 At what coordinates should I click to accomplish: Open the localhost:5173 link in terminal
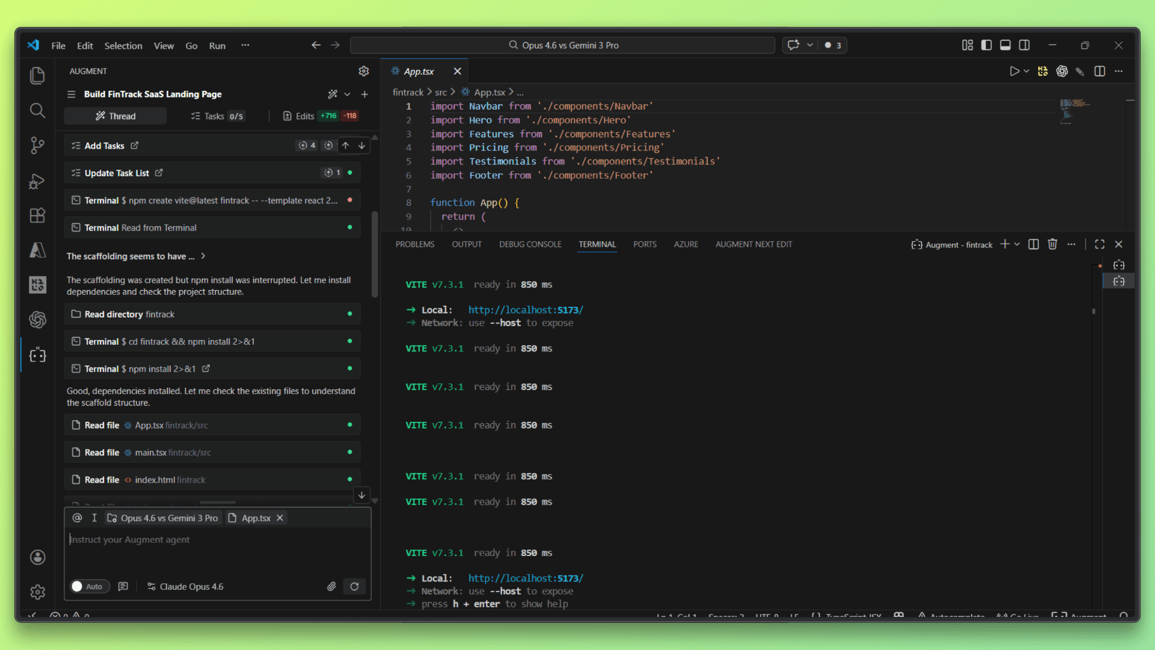tap(525, 310)
